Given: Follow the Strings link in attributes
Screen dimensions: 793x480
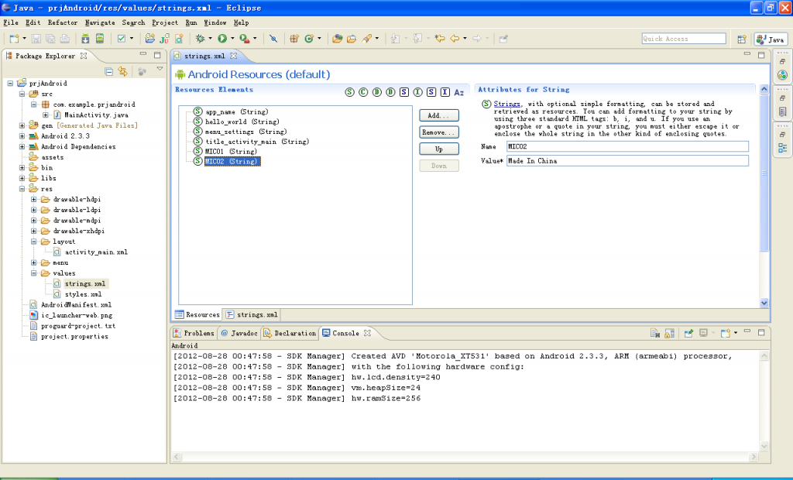Looking at the screenshot, I should pos(506,104).
